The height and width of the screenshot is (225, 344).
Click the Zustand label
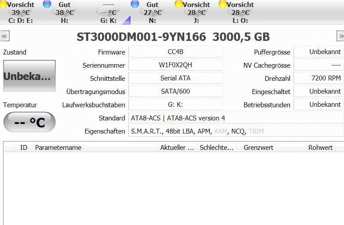click(x=14, y=52)
